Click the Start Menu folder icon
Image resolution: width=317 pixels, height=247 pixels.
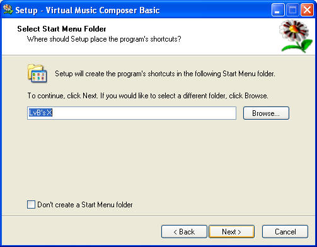point(37,74)
